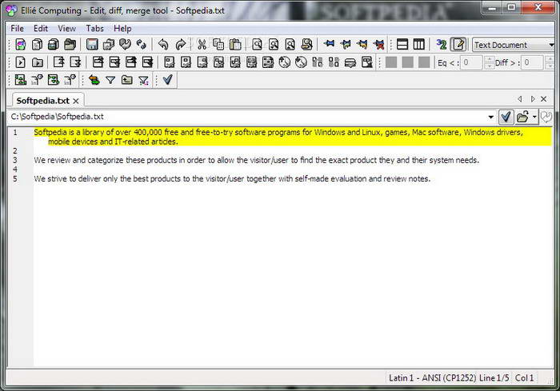
Task: Open the File menu
Action: (x=17, y=29)
